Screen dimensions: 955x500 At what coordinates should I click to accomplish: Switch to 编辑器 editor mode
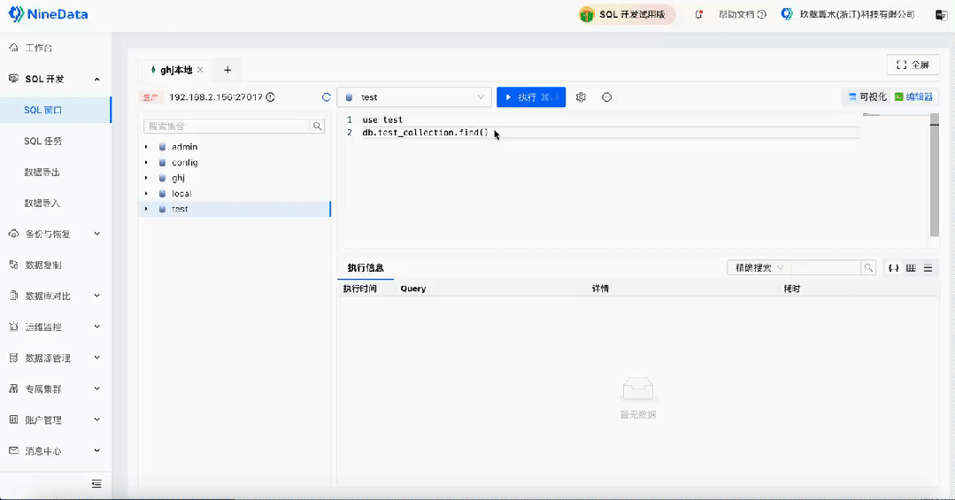913,97
